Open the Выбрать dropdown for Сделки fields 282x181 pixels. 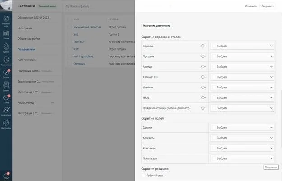(x=243, y=128)
